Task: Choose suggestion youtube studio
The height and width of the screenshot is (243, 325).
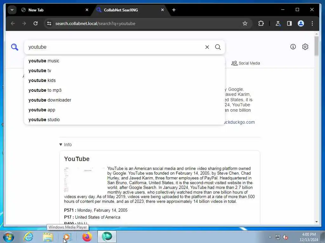Action: [x=124, y=120]
